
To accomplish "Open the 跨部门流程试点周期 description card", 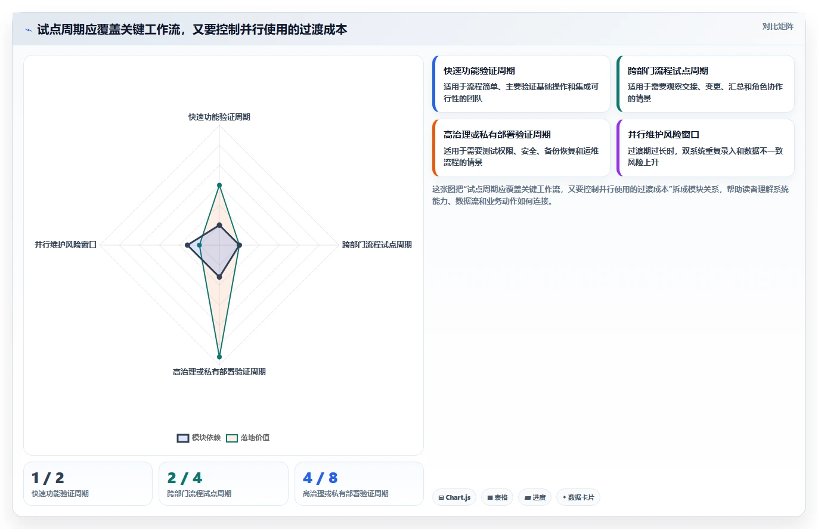I will [705, 84].
